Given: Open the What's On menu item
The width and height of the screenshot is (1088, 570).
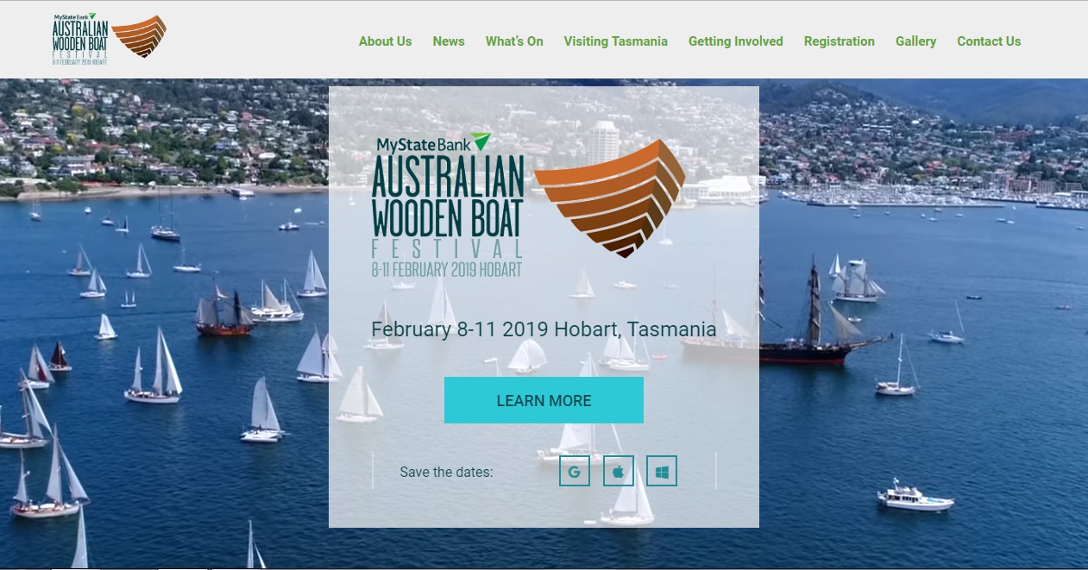Looking at the screenshot, I should point(514,41).
